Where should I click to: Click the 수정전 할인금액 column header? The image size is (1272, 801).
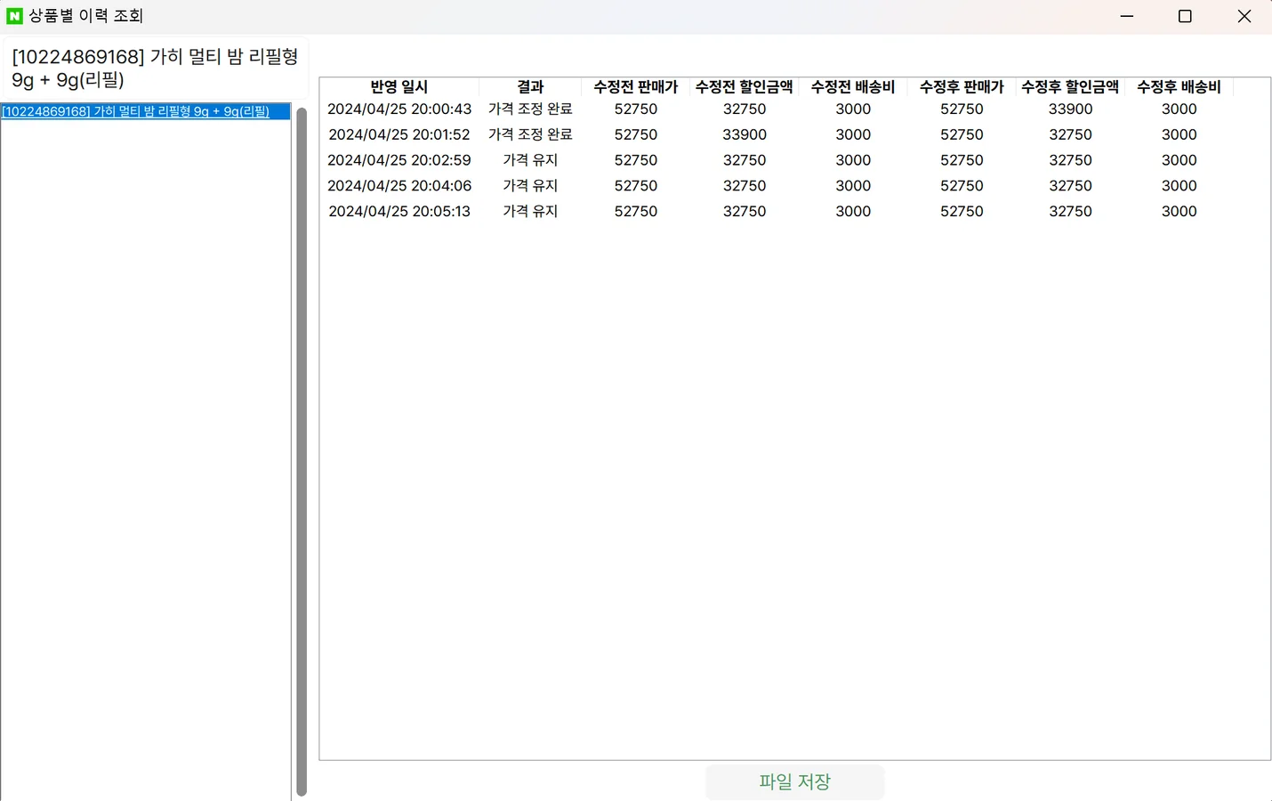(x=745, y=86)
